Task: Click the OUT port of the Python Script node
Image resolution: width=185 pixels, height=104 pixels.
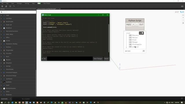Action: [141, 25]
